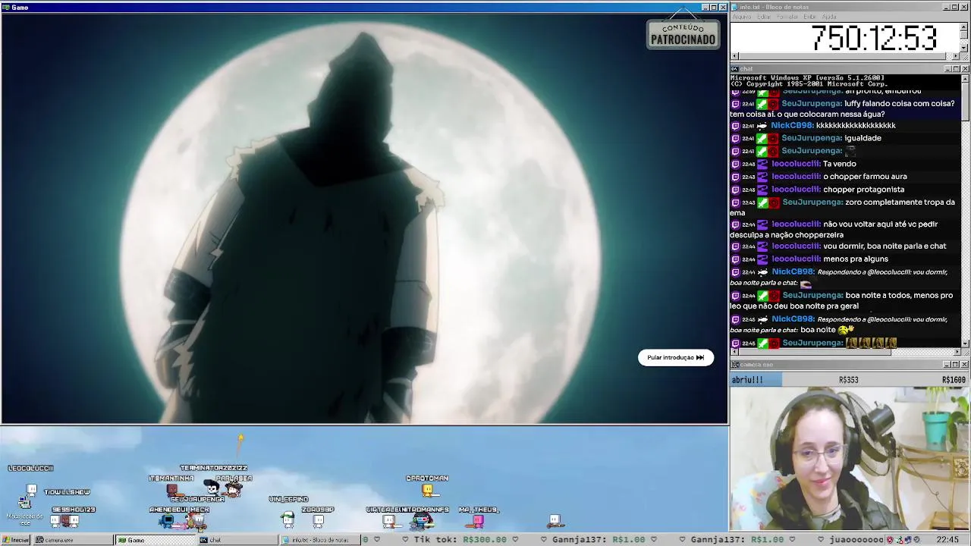Click the ZORUSBP avatar
This screenshot has height=546, width=971.
(x=319, y=520)
